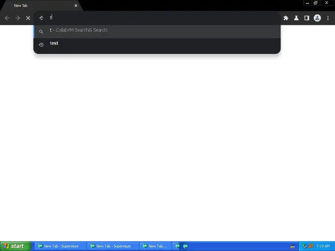Image resolution: width=335 pixels, height=251 pixels.
Task: Open the three-dot browser menu
Action: tap(328, 18)
